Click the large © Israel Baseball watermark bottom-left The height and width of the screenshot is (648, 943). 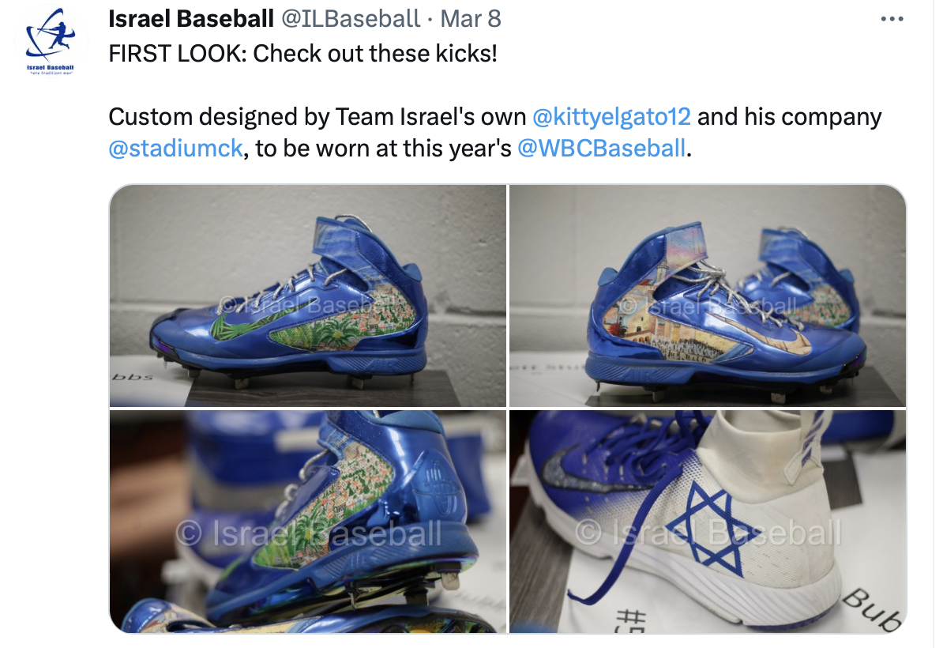pos(309,533)
